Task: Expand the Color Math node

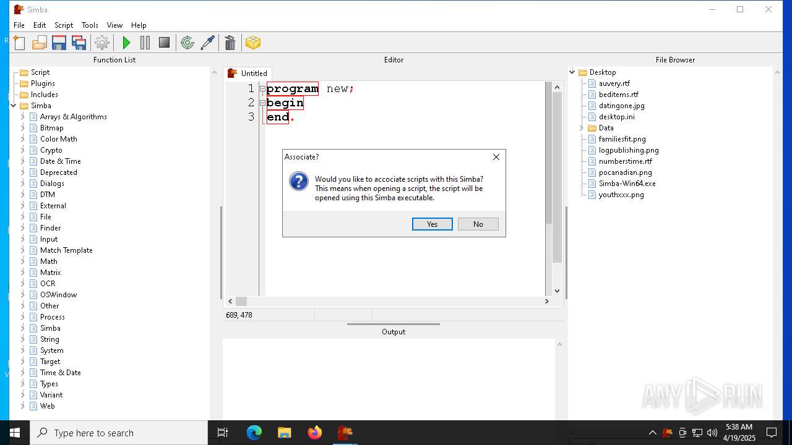Action: [23, 139]
